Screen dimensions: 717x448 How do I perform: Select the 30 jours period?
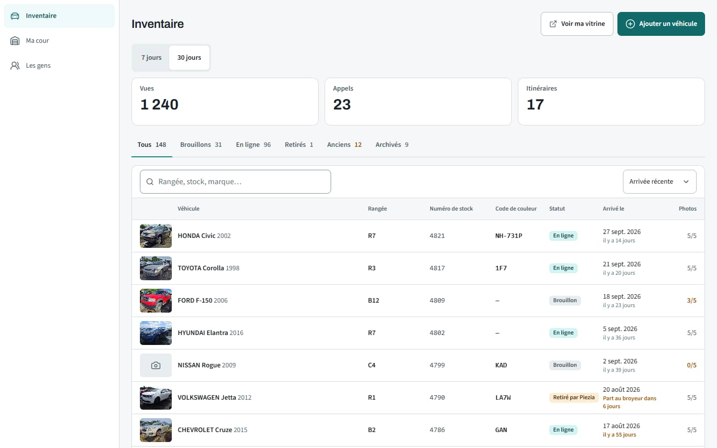(x=189, y=58)
